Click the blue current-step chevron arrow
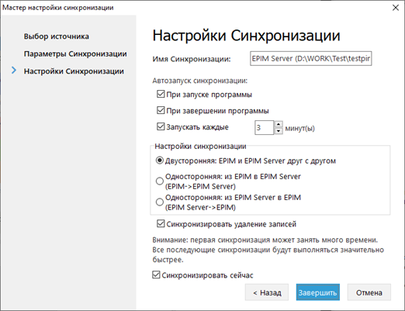405x311 pixels. tap(14, 70)
